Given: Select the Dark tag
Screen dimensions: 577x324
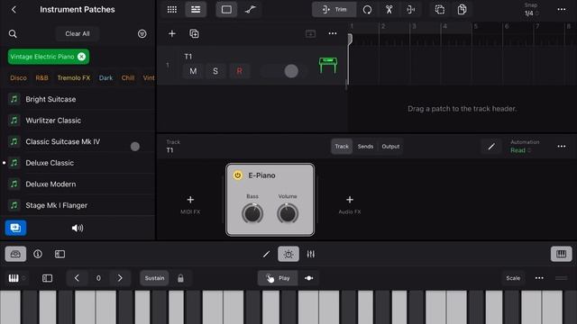Looking at the screenshot, I should point(106,78).
